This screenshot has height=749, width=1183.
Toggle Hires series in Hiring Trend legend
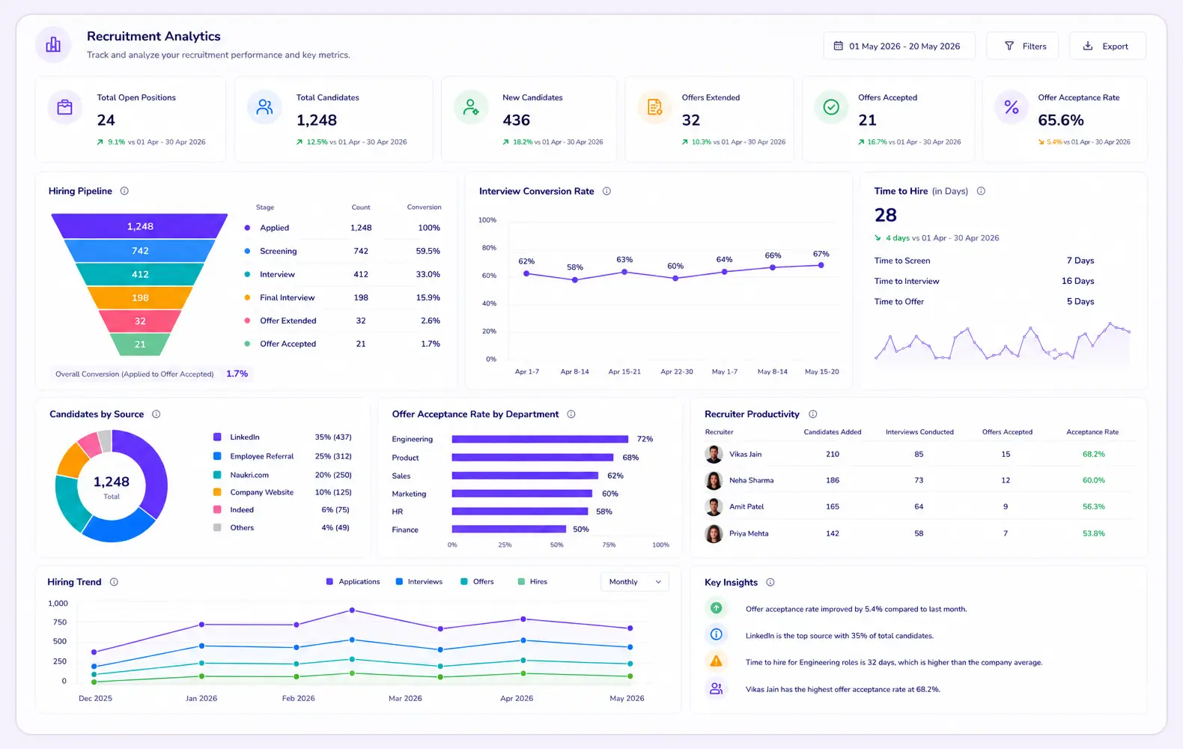coord(532,581)
